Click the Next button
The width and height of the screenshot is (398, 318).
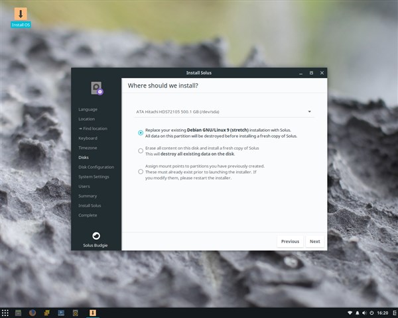coord(314,241)
